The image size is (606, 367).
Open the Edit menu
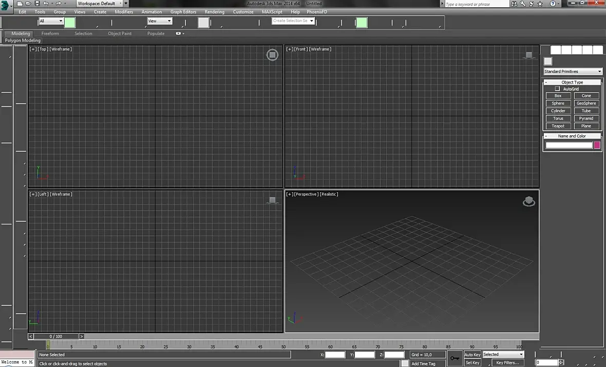[x=23, y=12]
